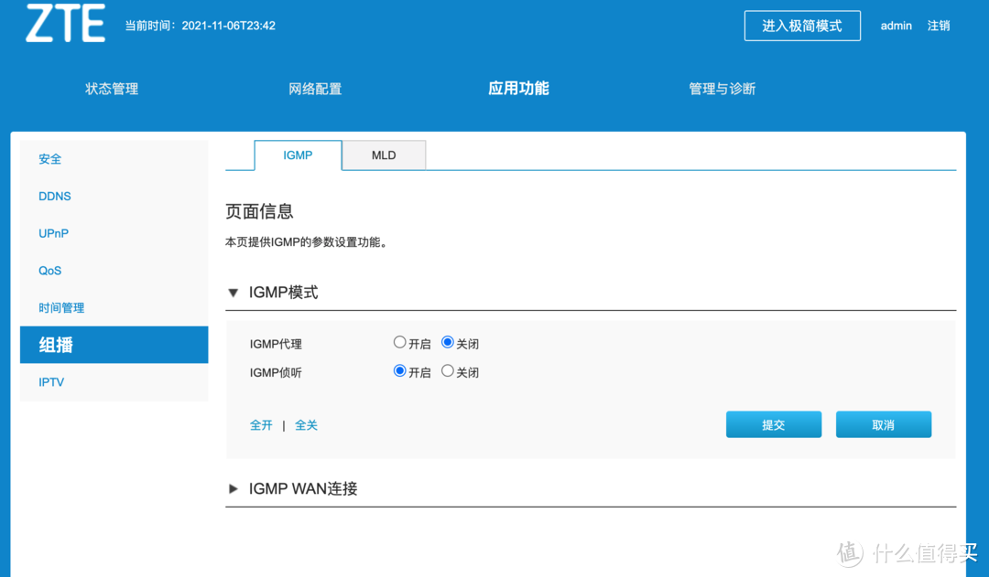Viewport: 989px width, 577px height.
Task: Click the 全开 link
Action: pos(262,424)
